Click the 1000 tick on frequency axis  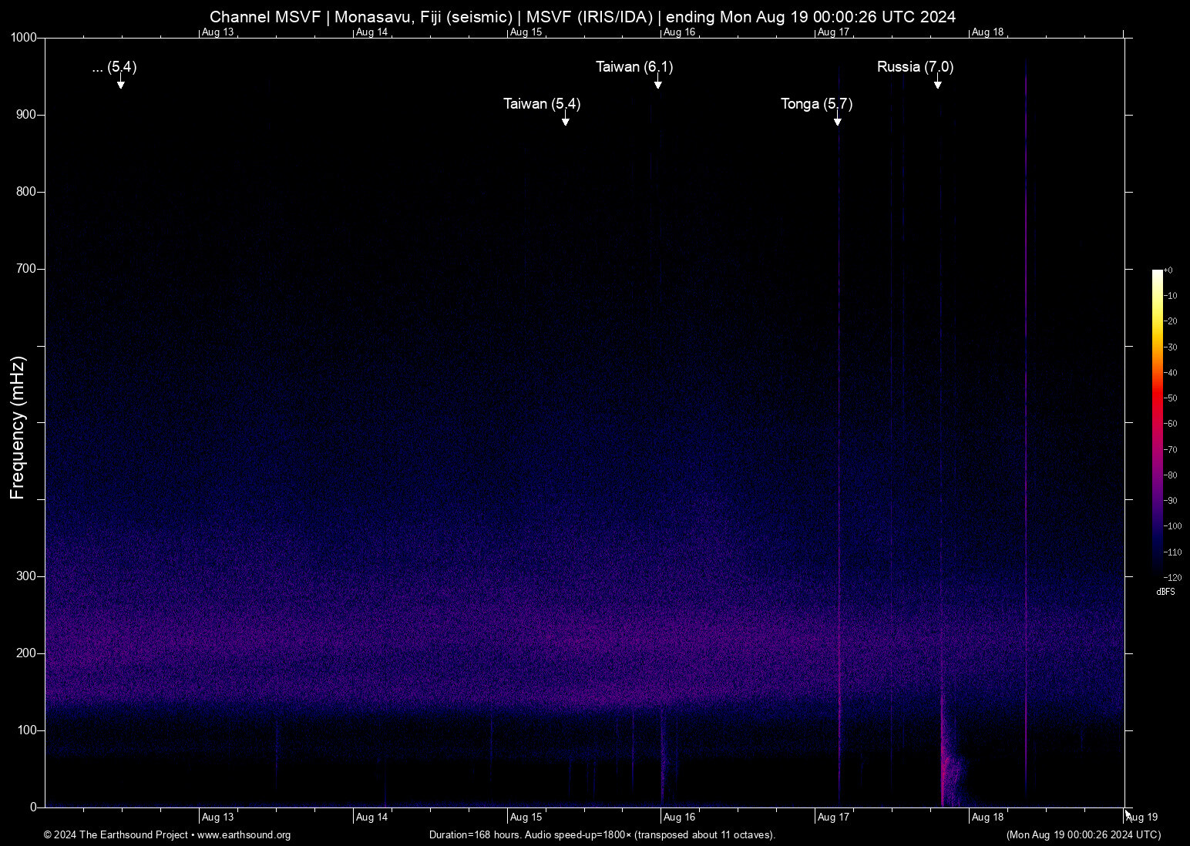coord(23,38)
